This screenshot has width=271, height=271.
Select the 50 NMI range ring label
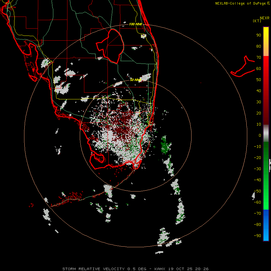[x=135, y=80]
